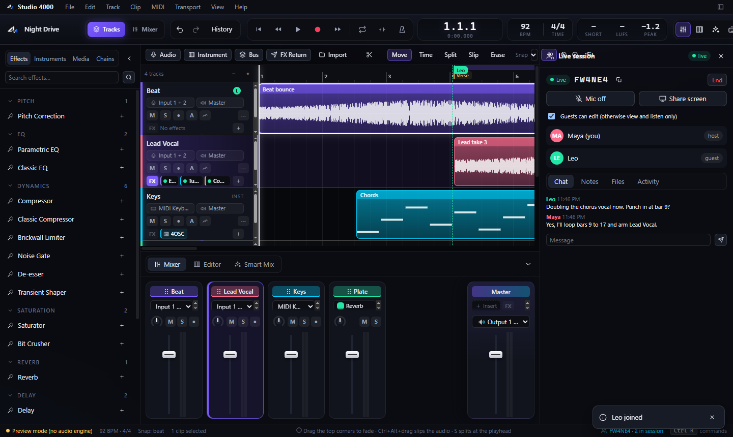This screenshot has height=437, width=733.
Task: Click the search effects magnifier icon
Action: [x=129, y=77]
